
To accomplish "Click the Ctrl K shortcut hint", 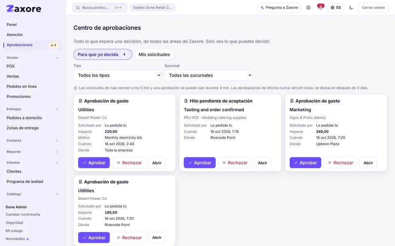I will click(x=118, y=7).
